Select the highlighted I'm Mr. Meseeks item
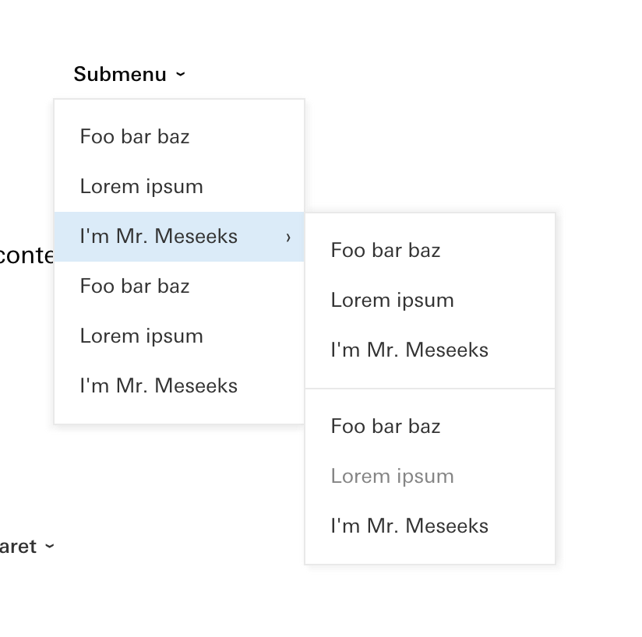Viewport: 642px width, 637px height. pos(159,236)
